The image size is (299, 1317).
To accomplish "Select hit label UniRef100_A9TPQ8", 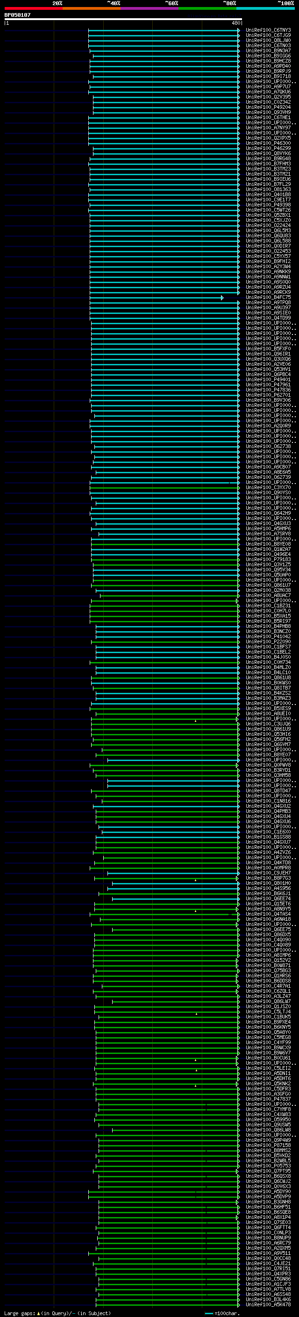I will pyautogui.click(x=268, y=302).
